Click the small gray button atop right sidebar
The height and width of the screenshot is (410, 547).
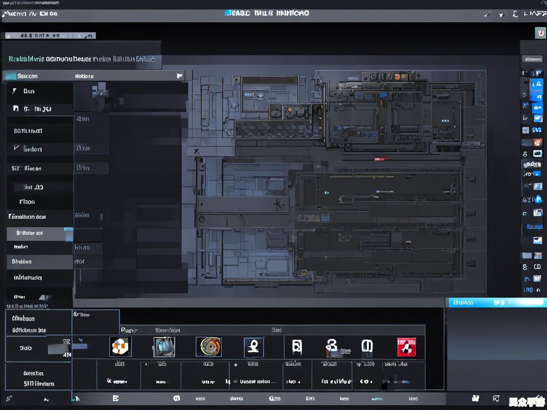532,59
